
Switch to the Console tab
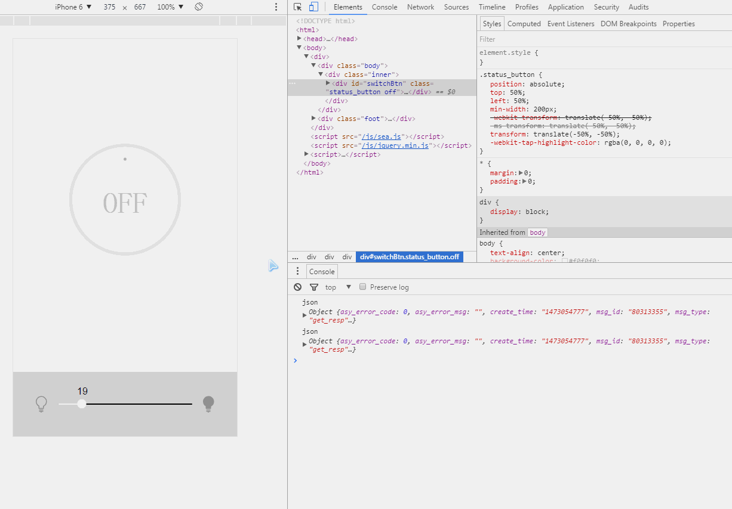tap(385, 7)
